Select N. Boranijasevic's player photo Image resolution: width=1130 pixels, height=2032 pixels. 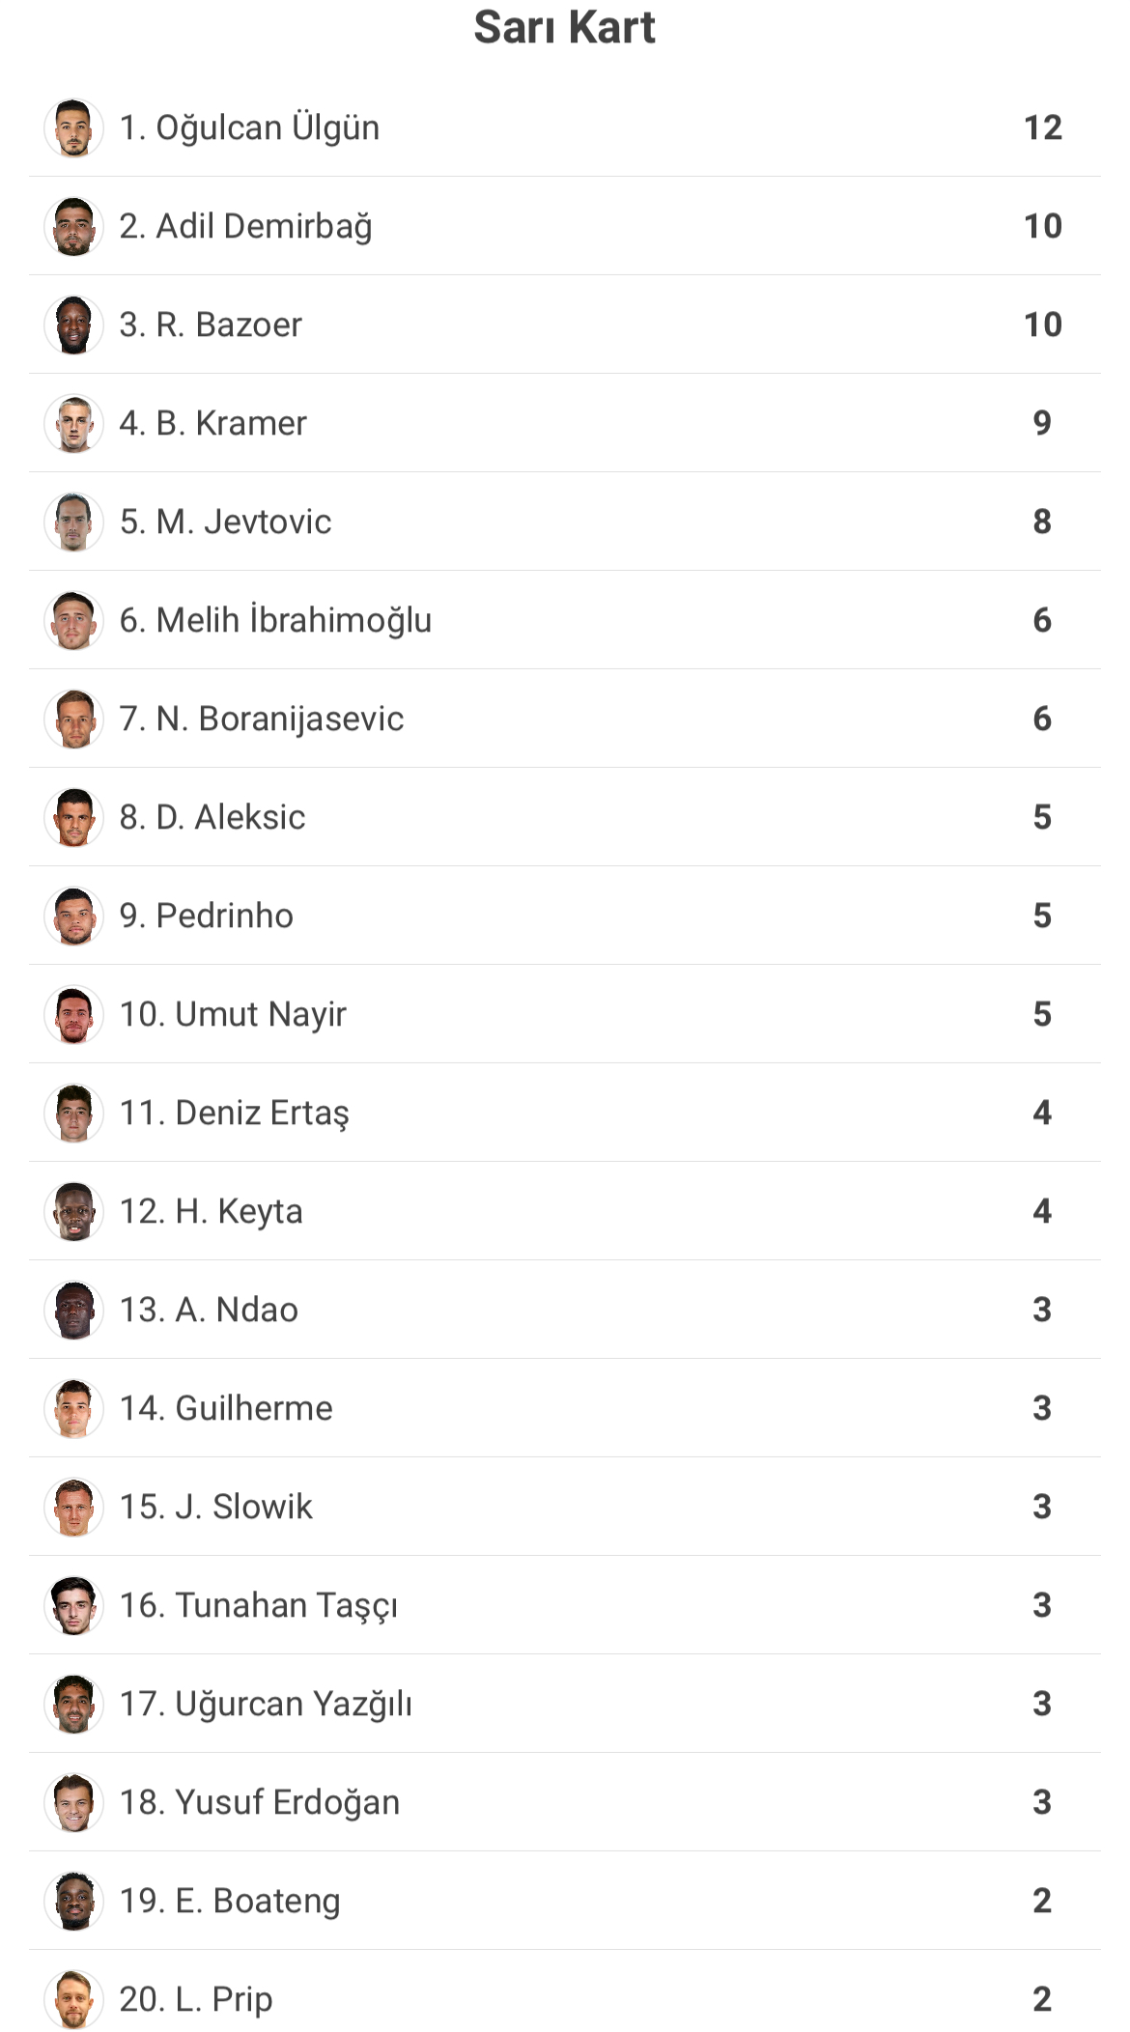coord(73,719)
